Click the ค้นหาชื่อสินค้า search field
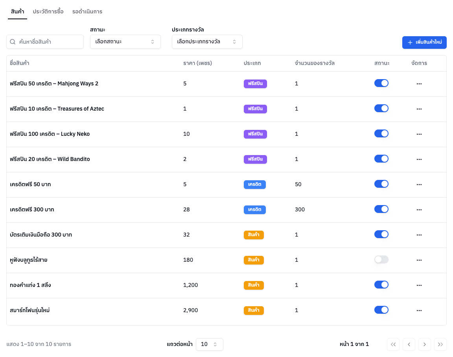Screen dimensions: 453x357 [45, 42]
